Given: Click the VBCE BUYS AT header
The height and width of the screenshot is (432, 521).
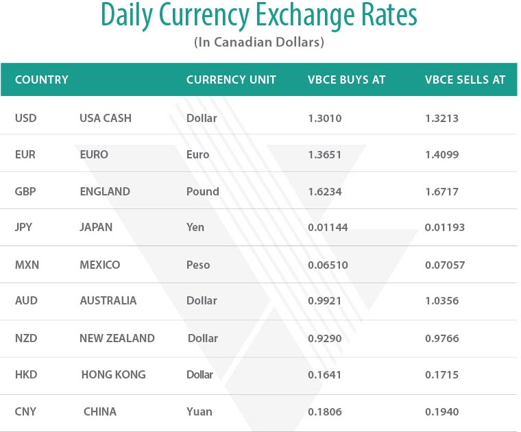Looking at the screenshot, I should click(x=346, y=80).
